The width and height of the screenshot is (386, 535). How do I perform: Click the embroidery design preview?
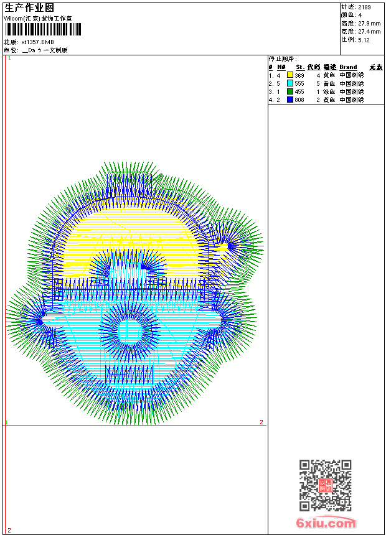point(134,294)
